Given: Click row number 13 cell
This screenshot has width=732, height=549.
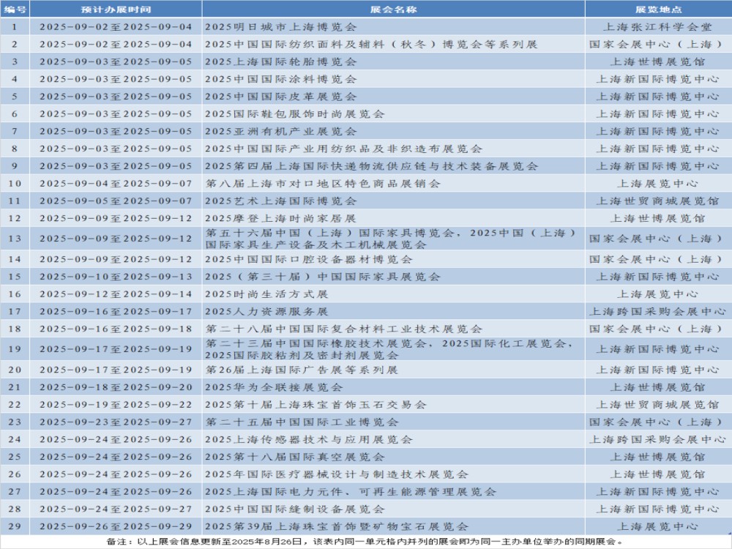Looking at the screenshot, I should pos(15,239).
